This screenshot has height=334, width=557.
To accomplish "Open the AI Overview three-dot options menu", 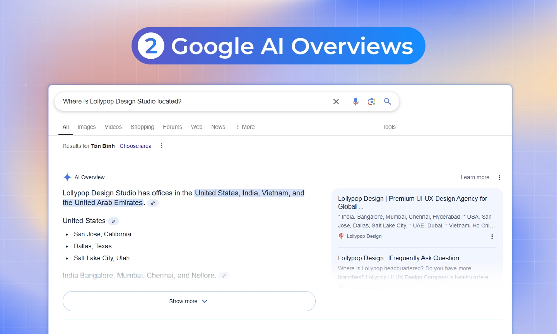I will [499, 178].
